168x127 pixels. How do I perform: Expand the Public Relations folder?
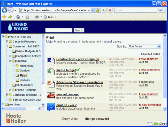10,90
